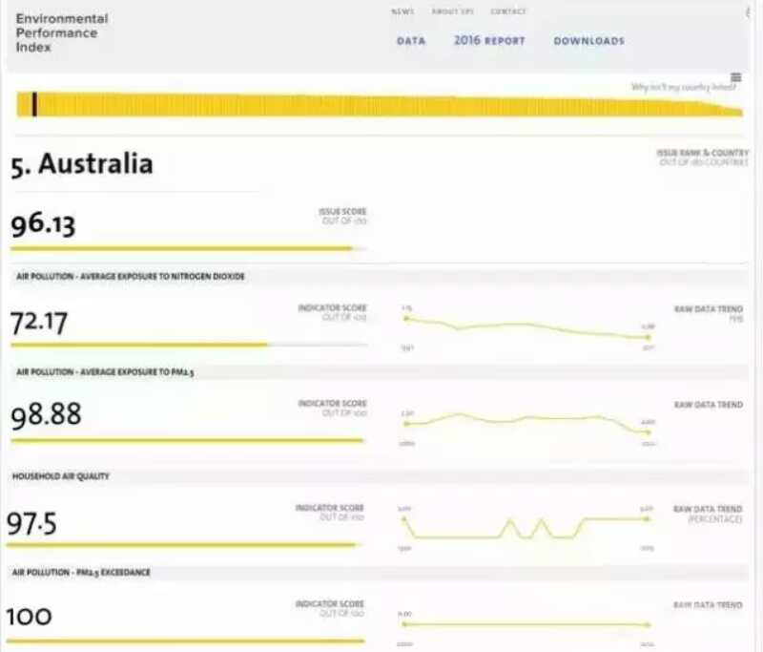This screenshot has width=763, height=652.
Task: Click the yellow country ranking bar chart
Action: click(x=381, y=105)
